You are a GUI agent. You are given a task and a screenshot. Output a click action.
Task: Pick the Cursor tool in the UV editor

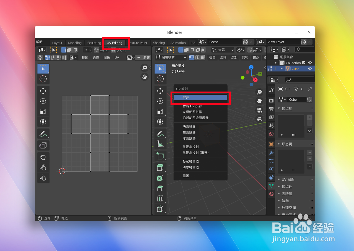pyautogui.click(x=43, y=79)
